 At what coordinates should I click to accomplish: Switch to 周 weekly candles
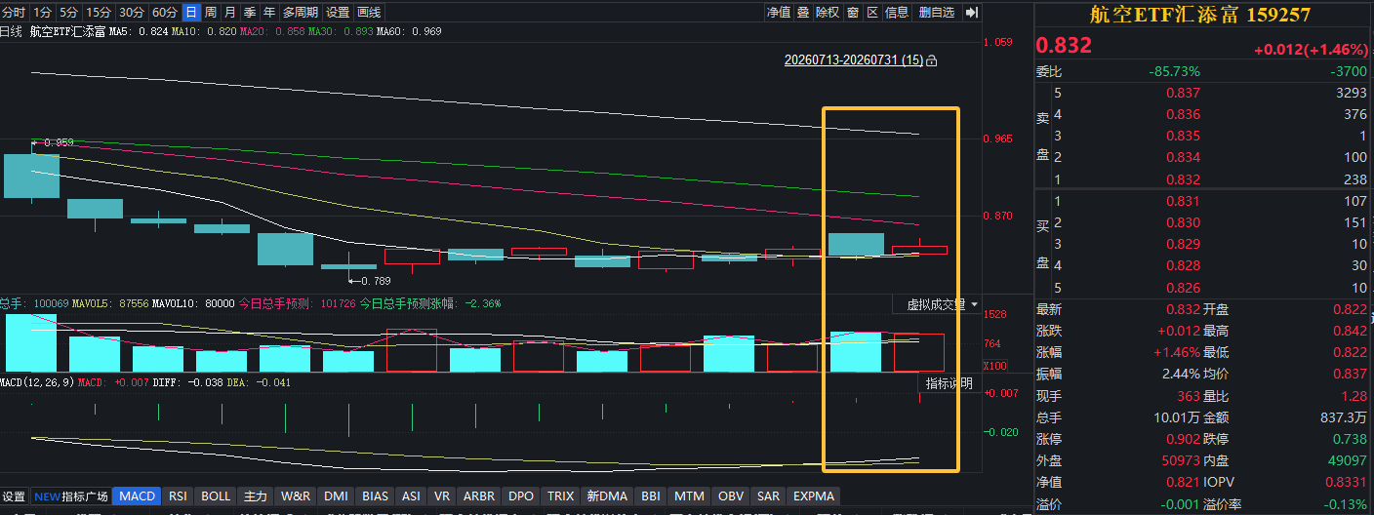pos(211,13)
